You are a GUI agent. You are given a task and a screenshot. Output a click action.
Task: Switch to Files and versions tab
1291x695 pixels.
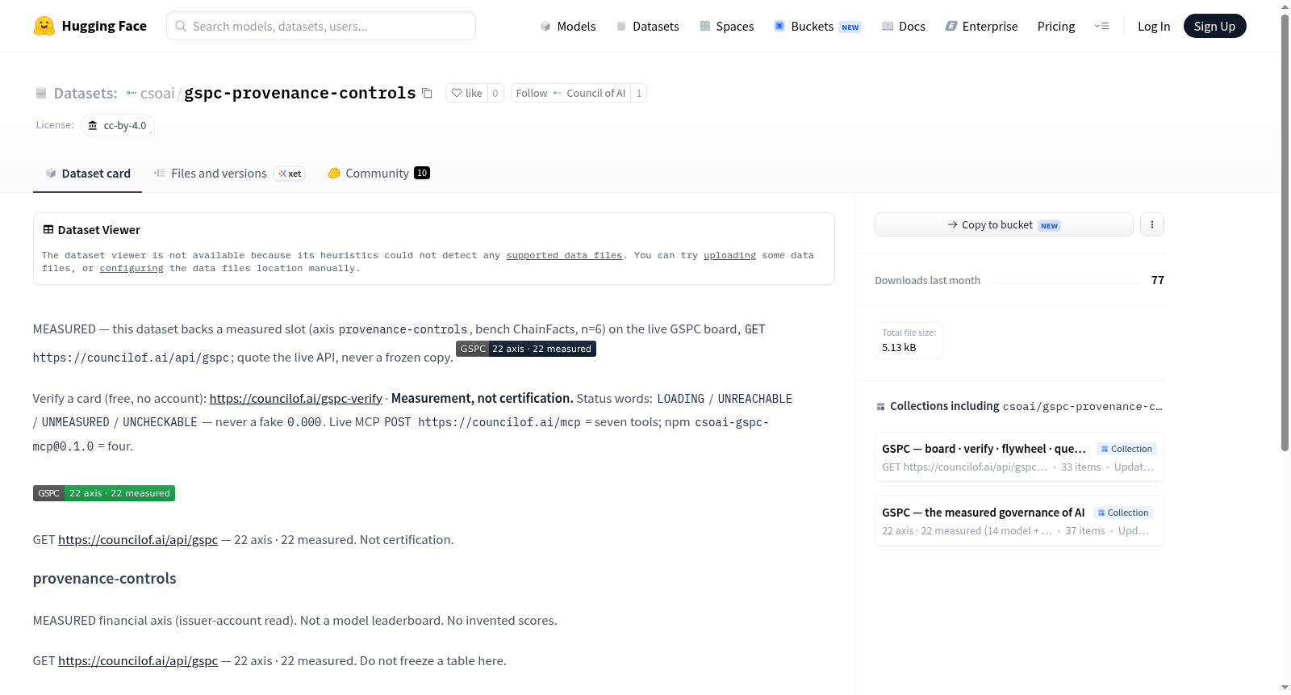point(229,174)
